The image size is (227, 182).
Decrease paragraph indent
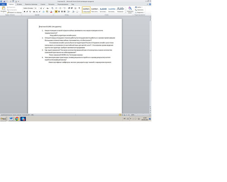click(69, 8)
